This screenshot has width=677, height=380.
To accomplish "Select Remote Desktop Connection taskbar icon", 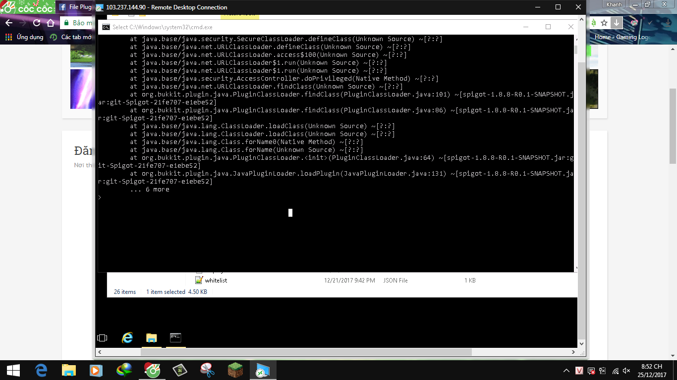I will click(x=263, y=370).
